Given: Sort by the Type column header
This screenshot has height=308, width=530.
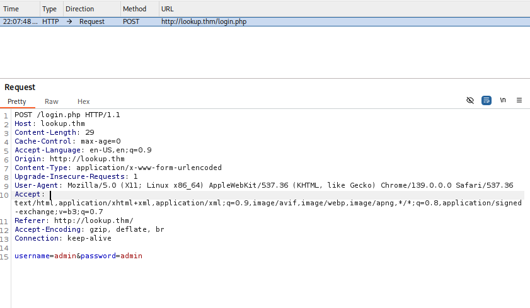Looking at the screenshot, I should click(52, 9).
